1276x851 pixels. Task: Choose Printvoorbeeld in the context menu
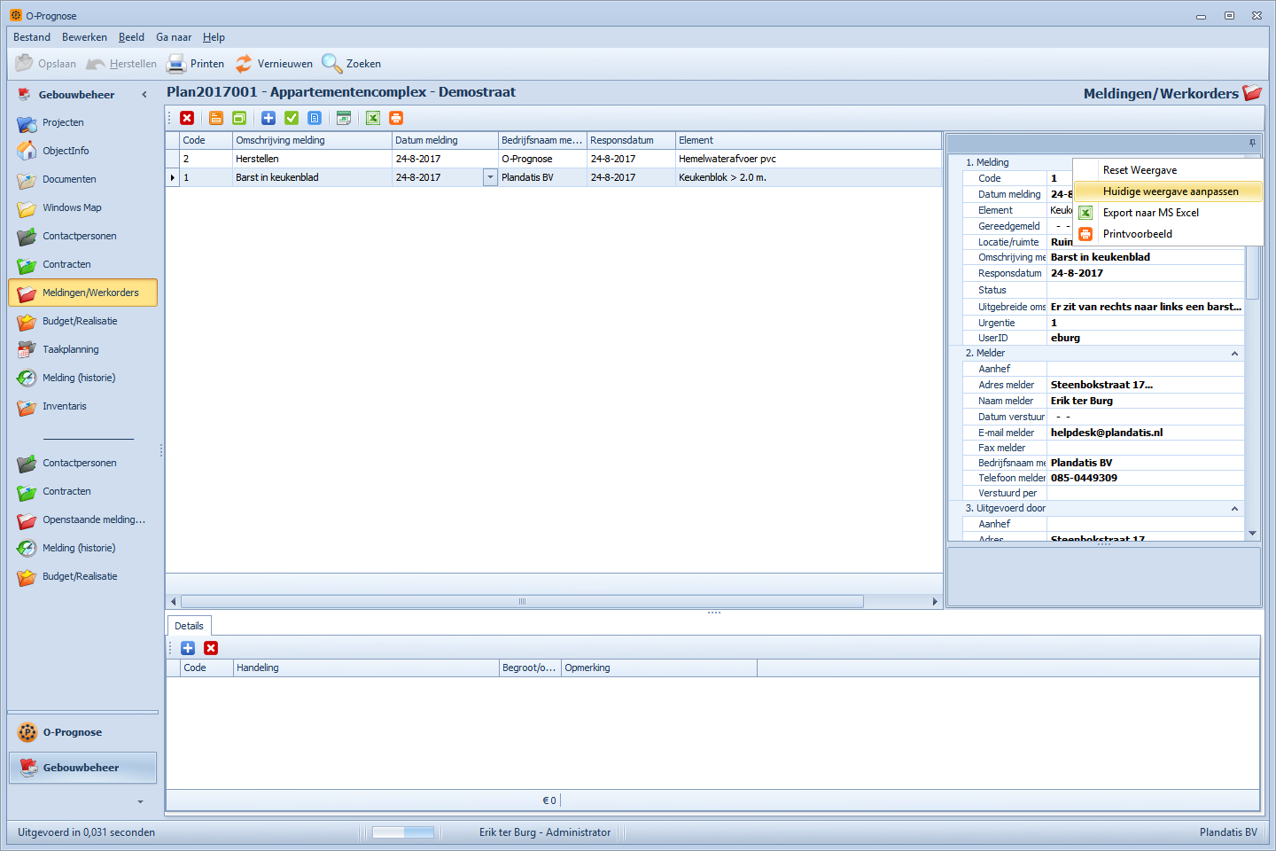point(1168,234)
